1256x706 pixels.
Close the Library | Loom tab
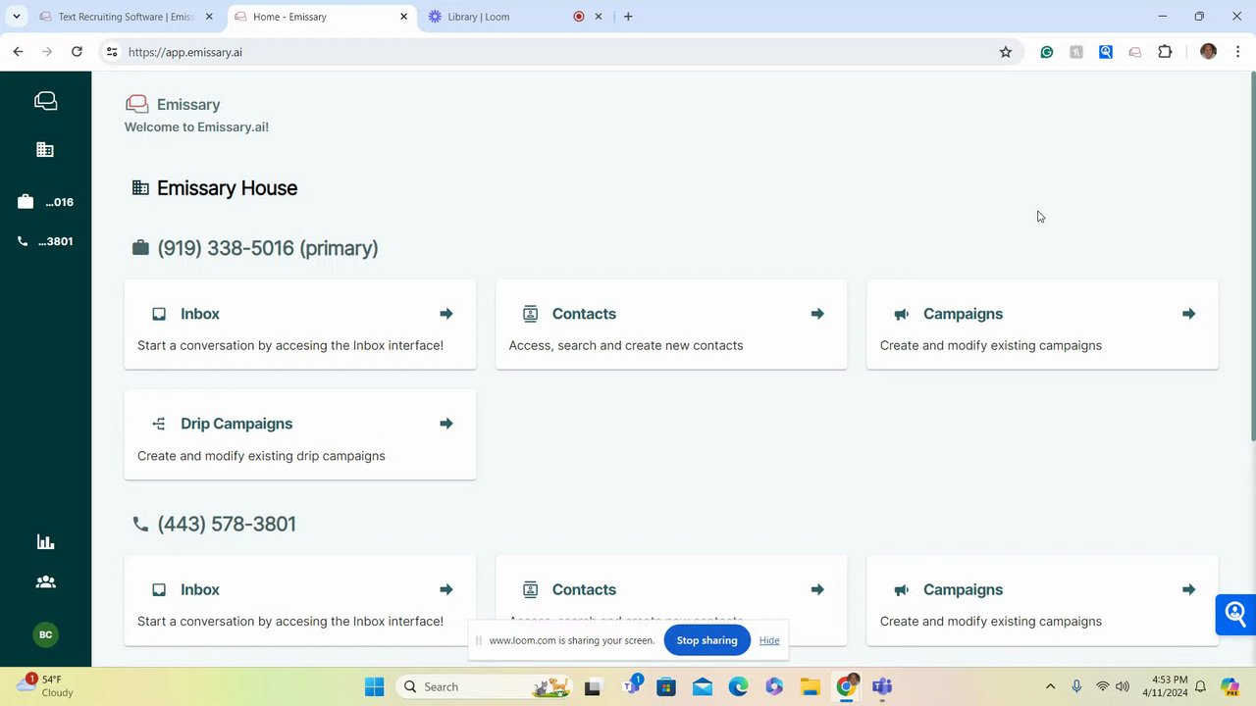599,17
